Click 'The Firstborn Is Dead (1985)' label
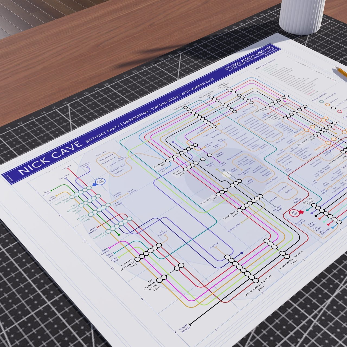 click(x=152, y=285)
